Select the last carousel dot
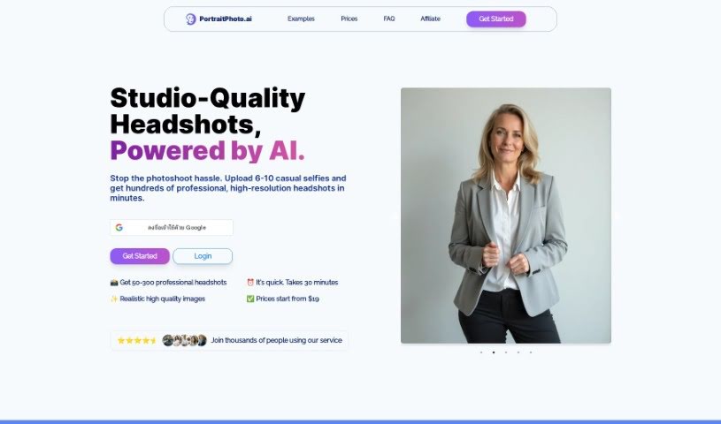The width and height of the screenshot is (721, 424). pos(531,352)
